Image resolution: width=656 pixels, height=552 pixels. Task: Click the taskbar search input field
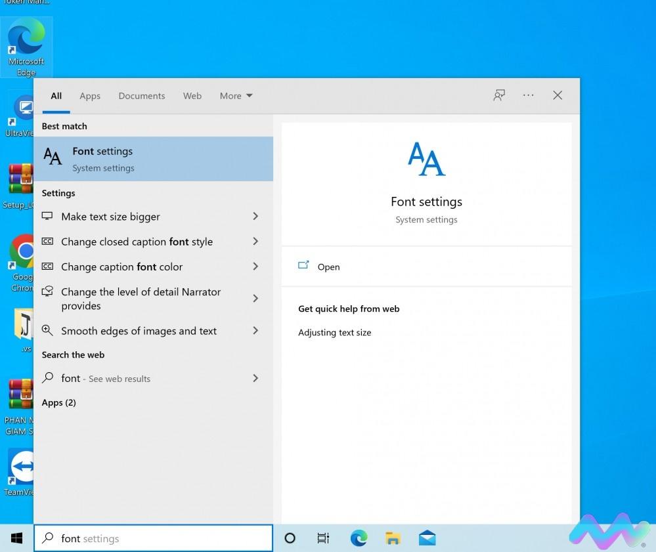[x=153, y=538]
